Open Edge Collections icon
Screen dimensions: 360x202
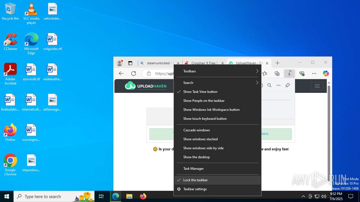277,74
